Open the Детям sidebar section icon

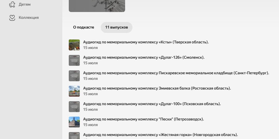12,4
